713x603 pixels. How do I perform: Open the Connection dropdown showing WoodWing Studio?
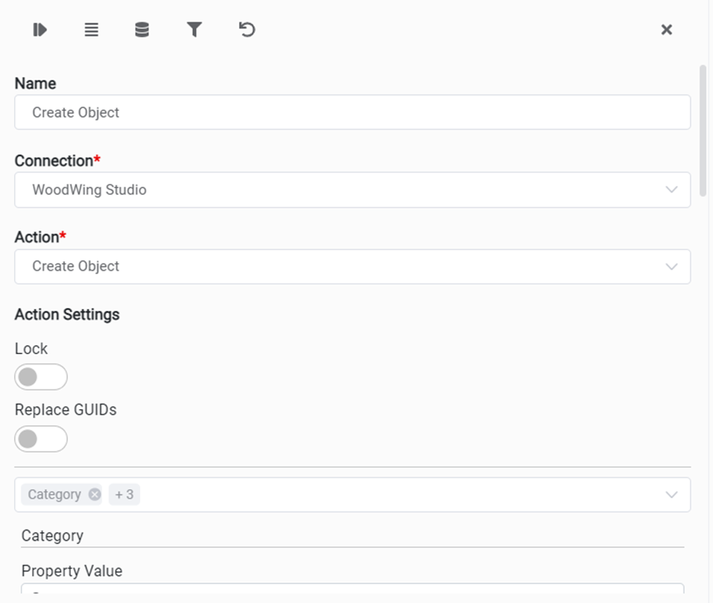(344, 190)
